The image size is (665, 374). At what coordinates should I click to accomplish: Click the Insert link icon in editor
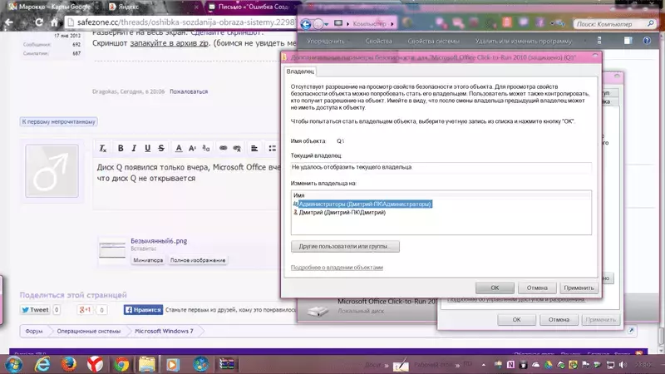(223, 148)
